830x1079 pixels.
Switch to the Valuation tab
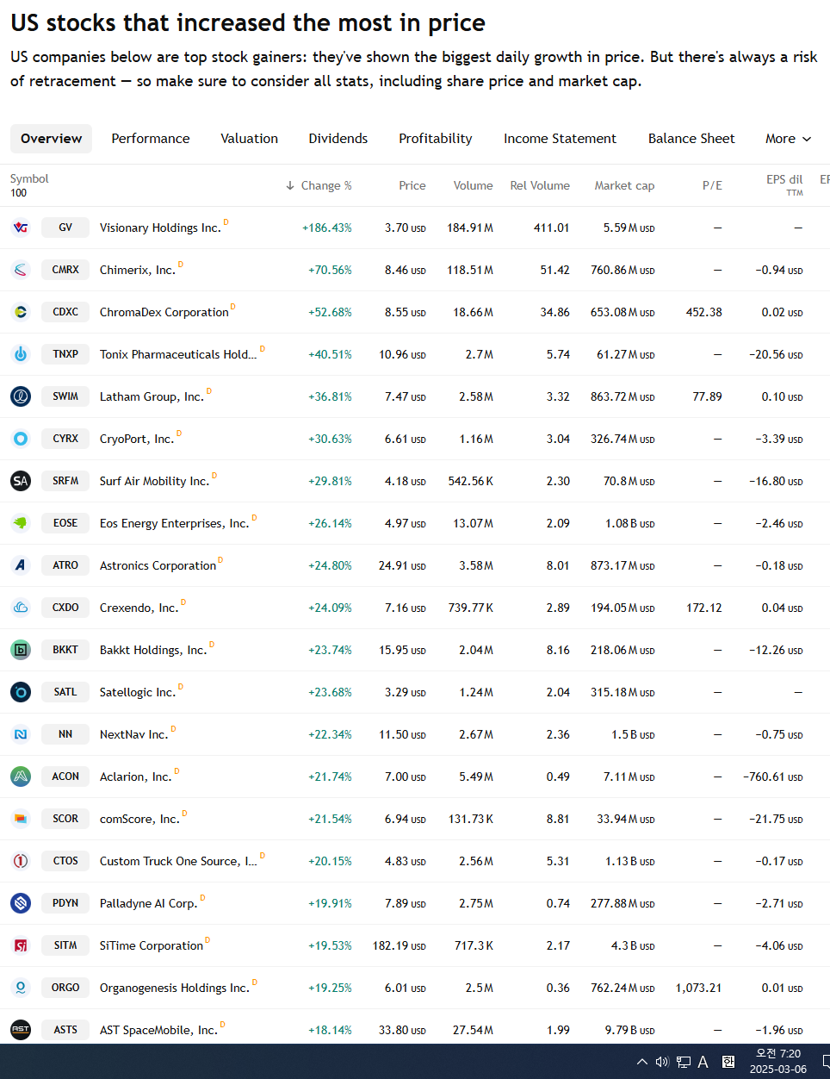[250, 139]
